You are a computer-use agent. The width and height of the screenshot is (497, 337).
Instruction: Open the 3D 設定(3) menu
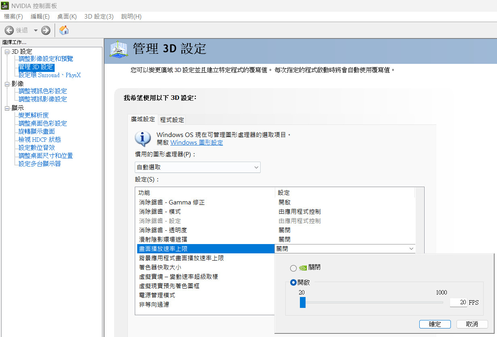pos(99,17)
